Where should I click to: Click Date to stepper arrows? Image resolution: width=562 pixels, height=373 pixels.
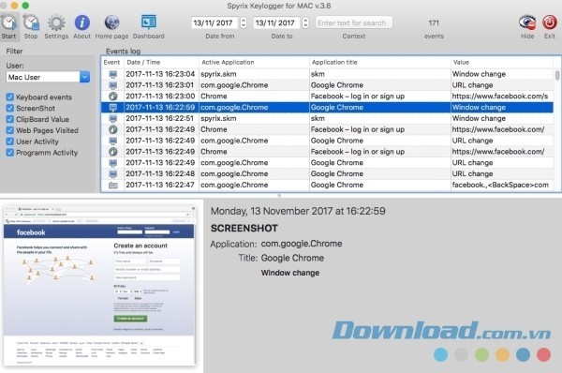point(305,22)
